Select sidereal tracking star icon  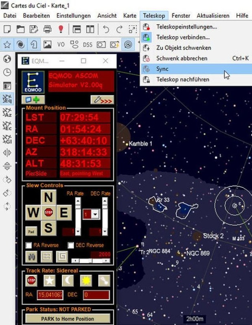(49, 281)
